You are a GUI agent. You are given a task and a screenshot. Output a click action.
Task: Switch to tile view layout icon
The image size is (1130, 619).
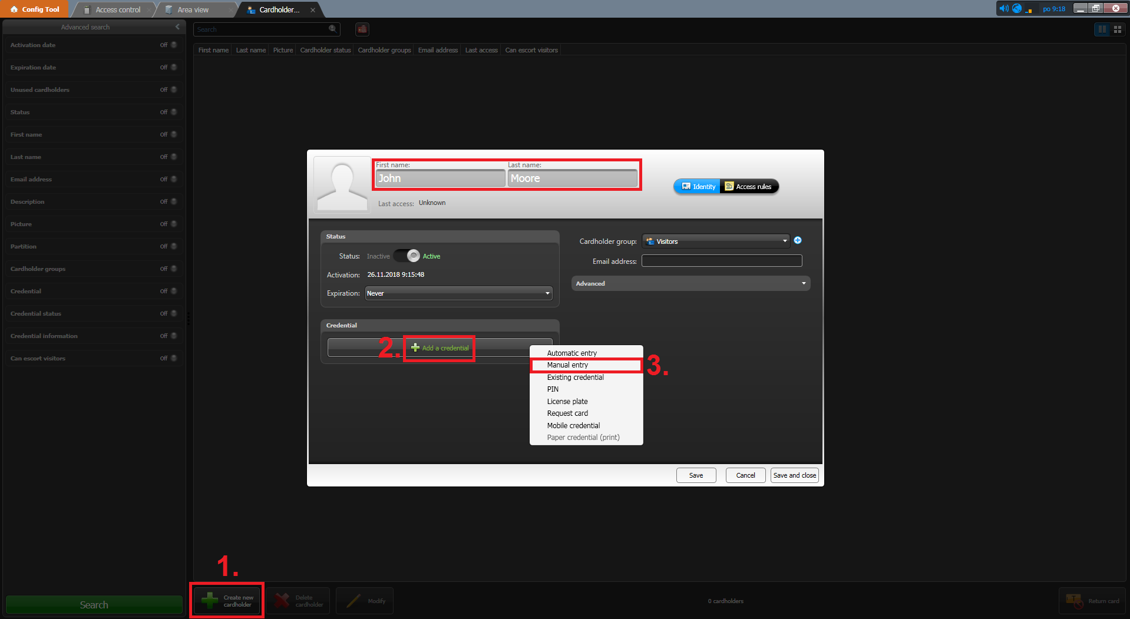(1117, 29)
